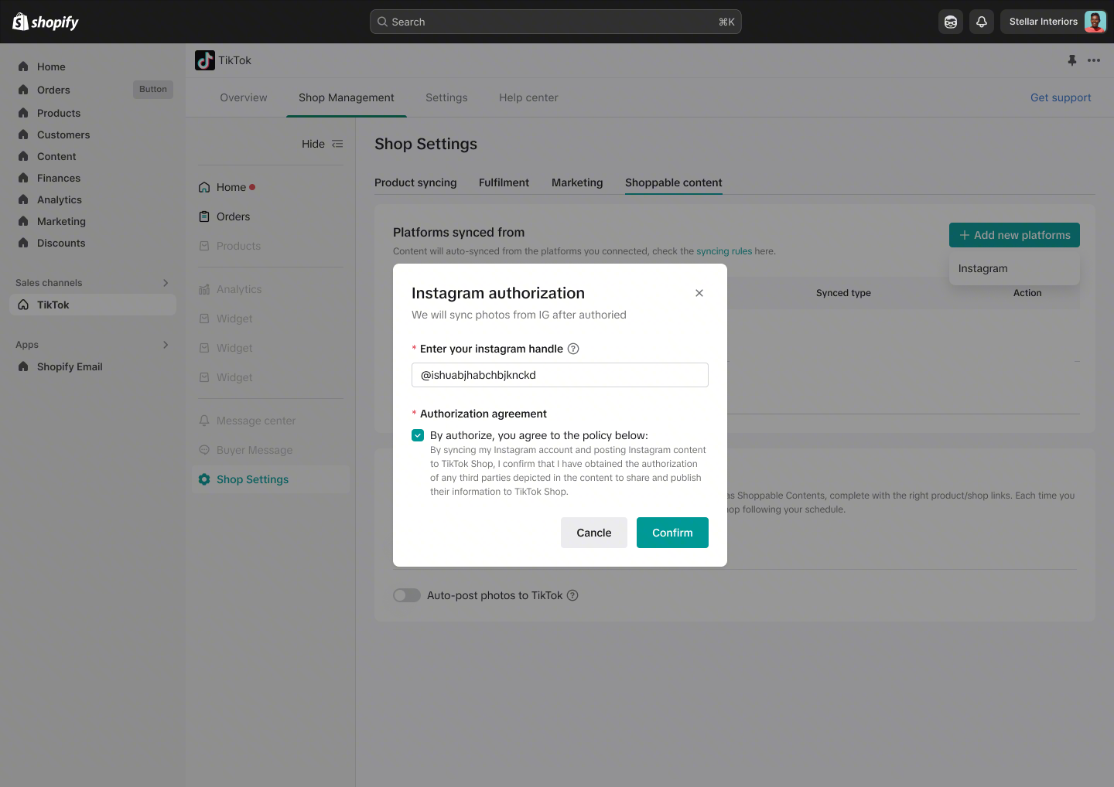1114x787 pixels.
Task: Select the Product syncing tab
Action: [415, 182]
